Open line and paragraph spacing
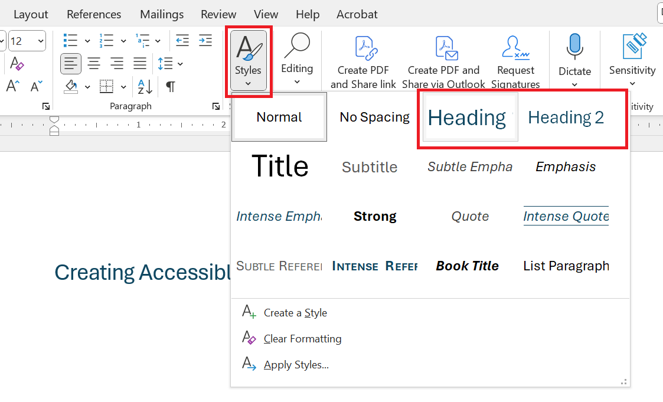The height and width of the screenshot is (402, 663). click(x=165, y=63)
